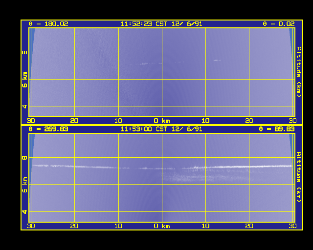Viewport: 313px width, 250px height.
Task: Click the 6 km altitude label, upper scan
Action: pos(24,80)
